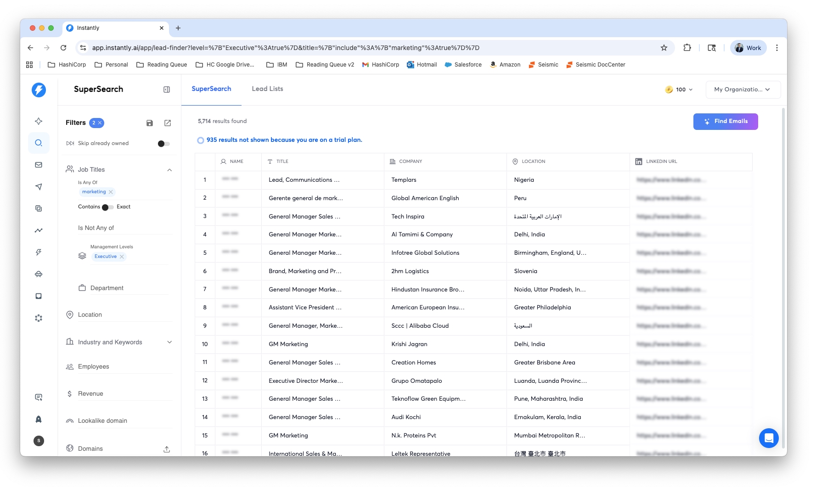Expand the Revenue filter
Image resolution: width=816 pixels, height=493 pixels.
pos(119,394)
